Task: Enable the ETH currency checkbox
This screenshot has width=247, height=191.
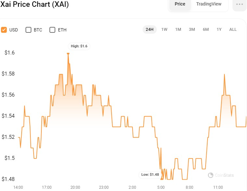Action: (x=52, y=30)
